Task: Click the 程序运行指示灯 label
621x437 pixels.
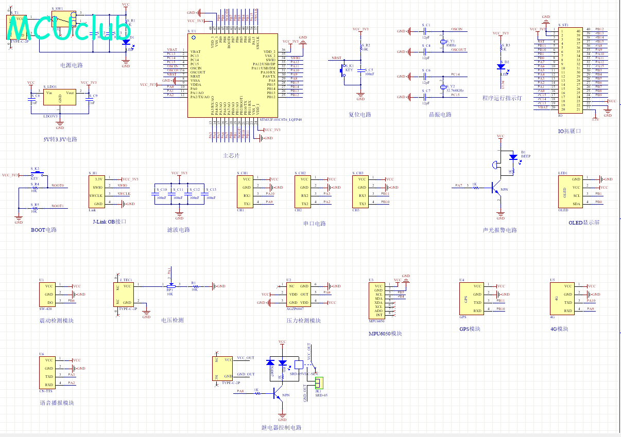Action: point(502,98)
